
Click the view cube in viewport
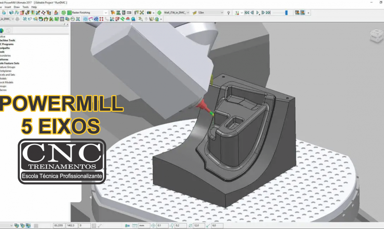click(x=376, y=36)
